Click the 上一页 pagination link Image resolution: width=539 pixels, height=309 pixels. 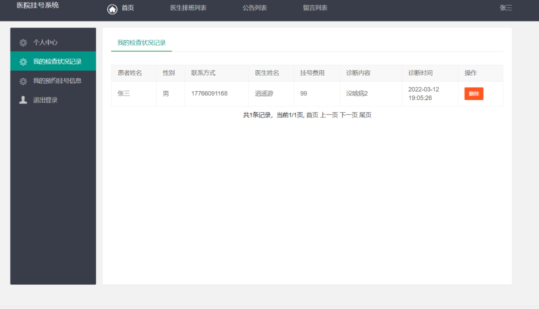click(x=329, y=115)
